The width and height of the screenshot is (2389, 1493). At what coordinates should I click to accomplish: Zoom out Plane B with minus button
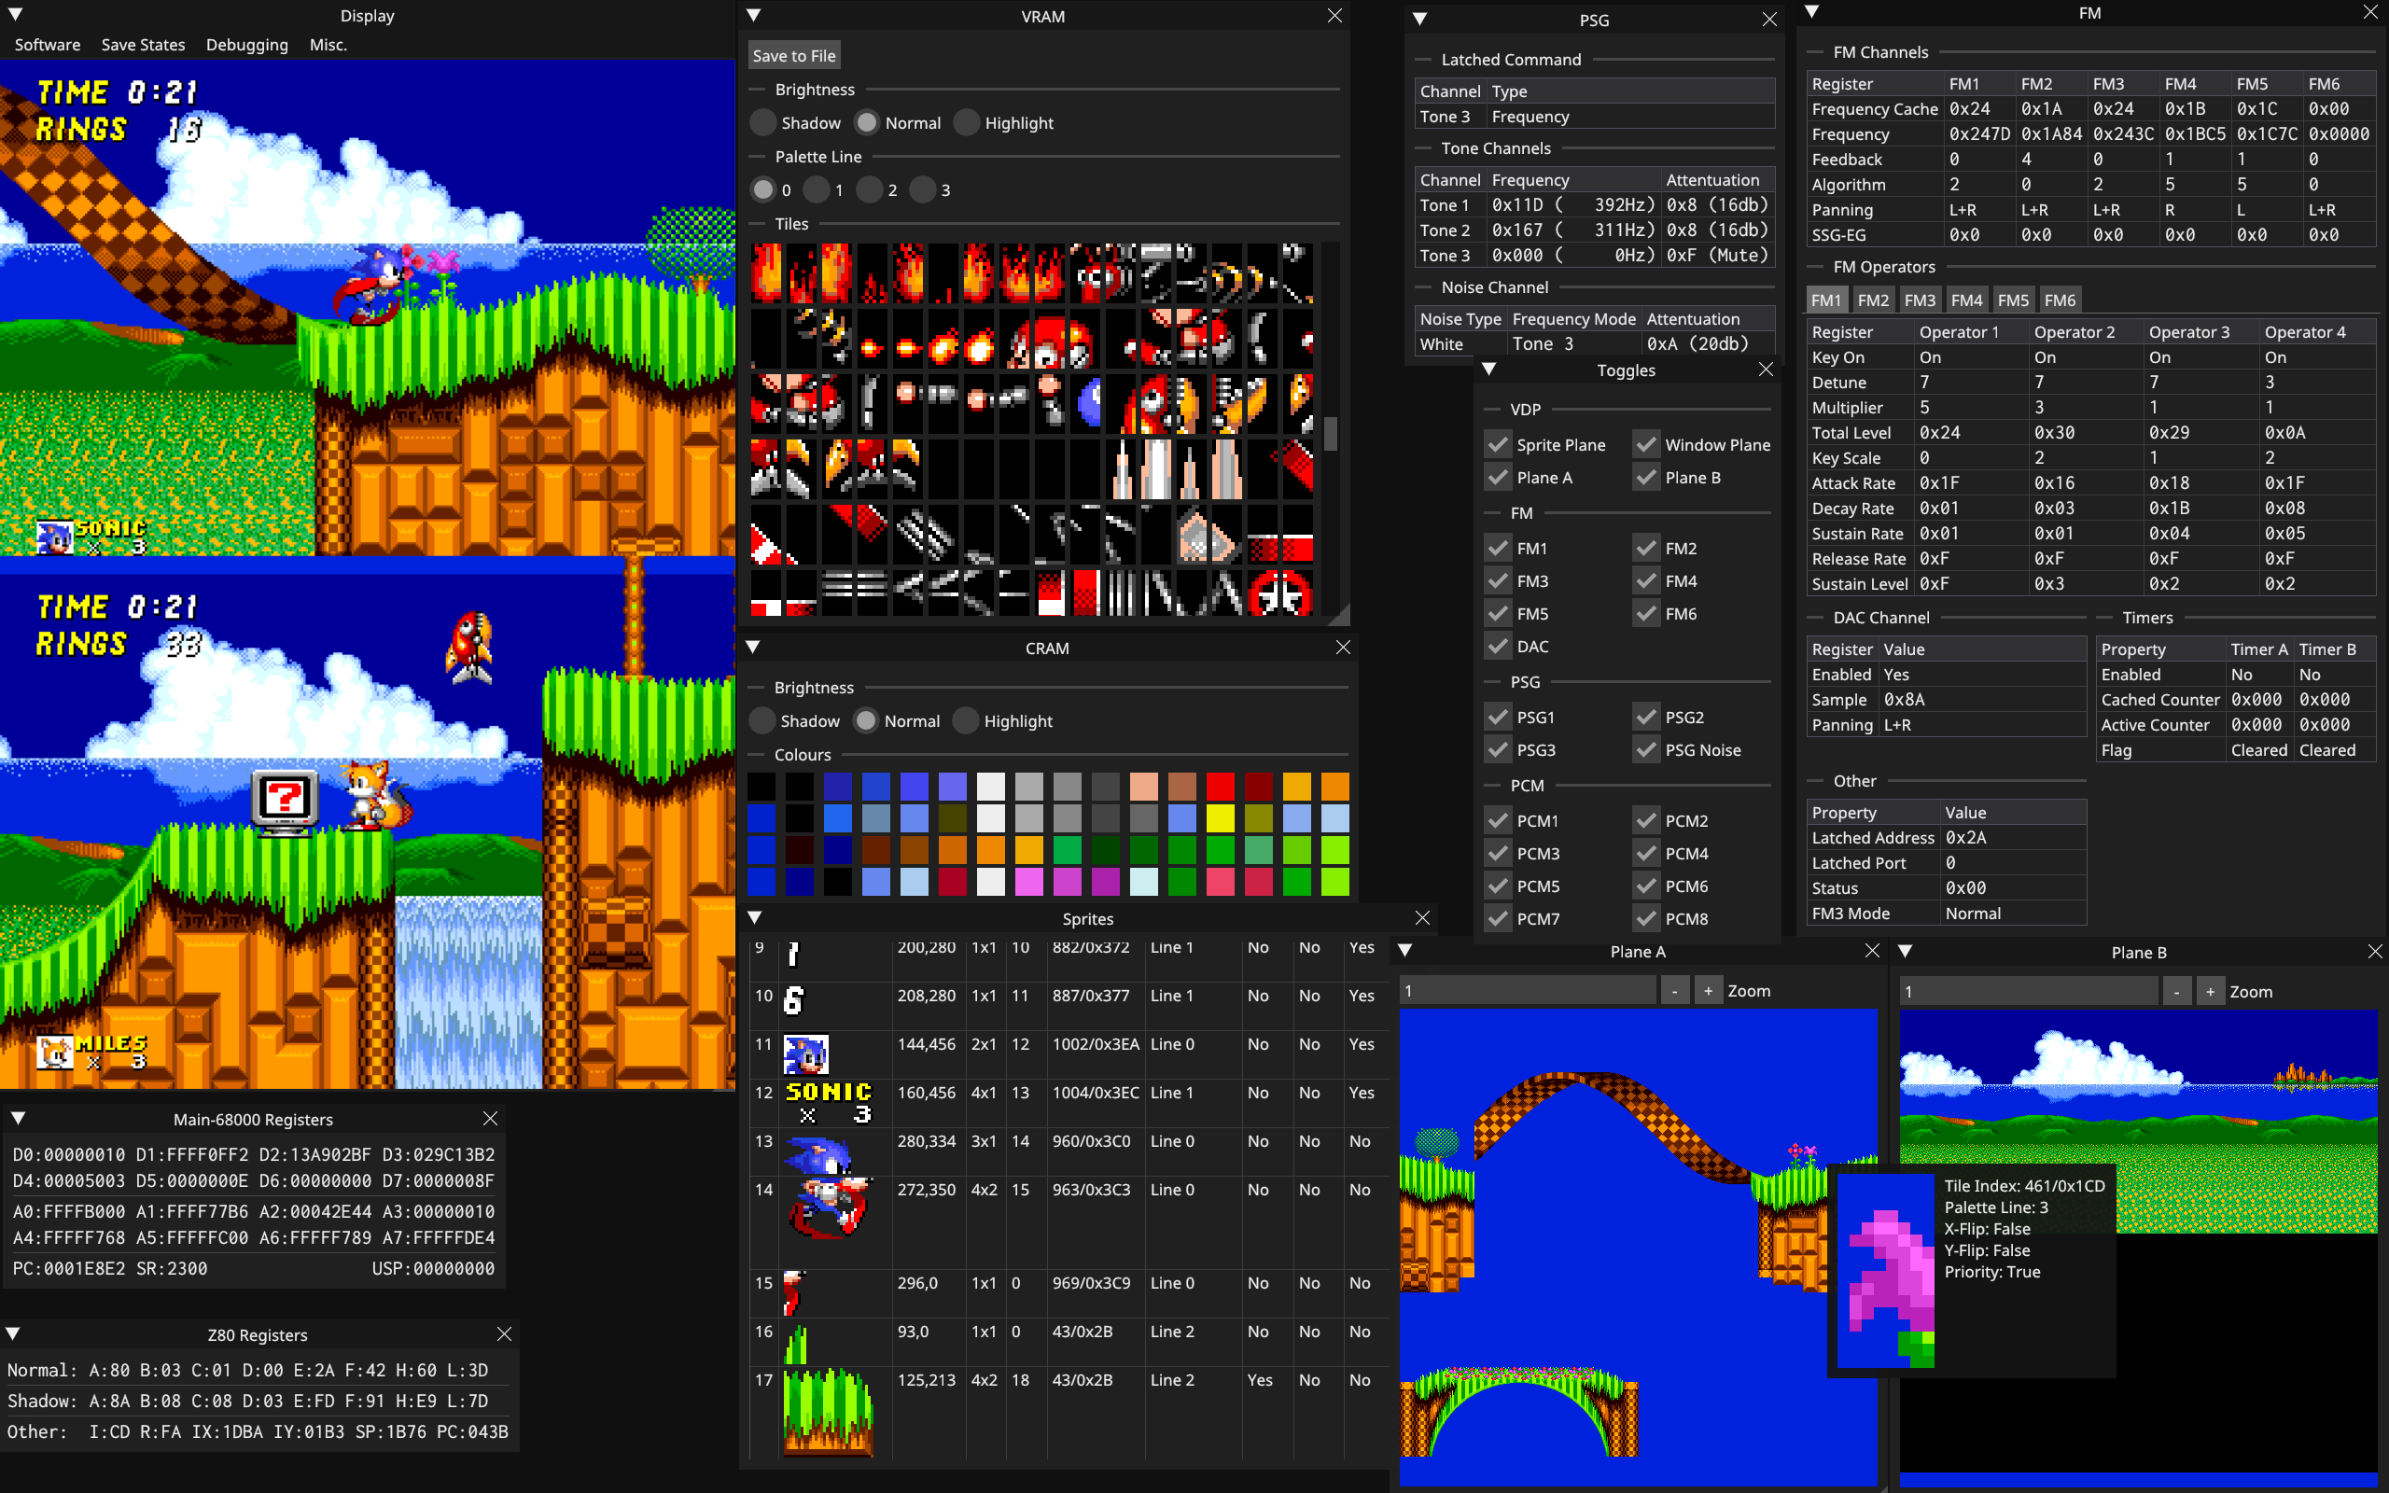[x=2177, y=991]
